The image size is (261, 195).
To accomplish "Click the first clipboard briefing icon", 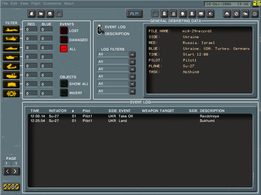I will pos(164,14).
